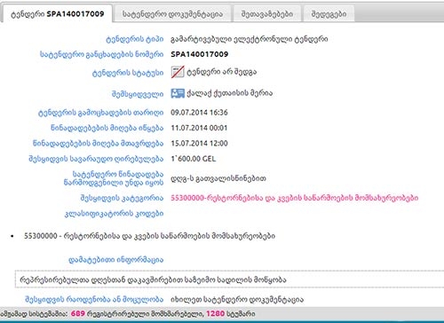Switch to the შედეგები tab

pyautogui.click(x=329, y=14)
